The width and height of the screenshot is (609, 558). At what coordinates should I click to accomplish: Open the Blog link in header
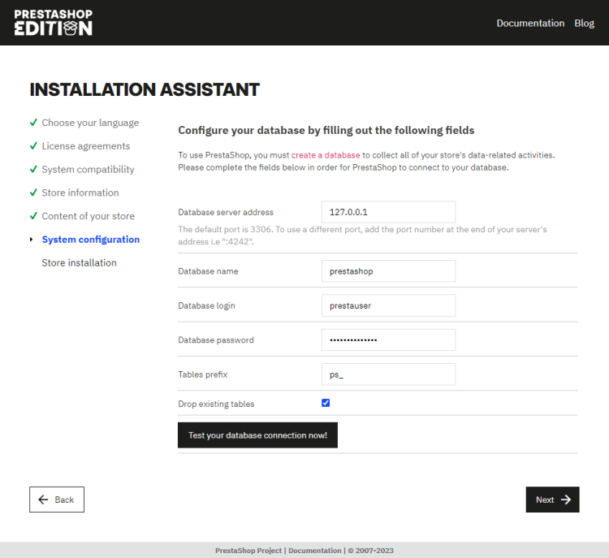coord(584,24)
